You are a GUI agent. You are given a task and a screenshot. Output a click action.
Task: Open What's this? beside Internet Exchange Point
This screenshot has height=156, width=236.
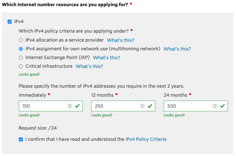pyautogui.click(x=107, y=58)
